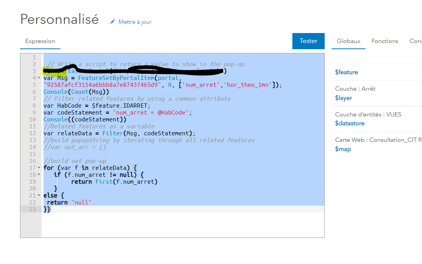Click the pencil icon beside Mettre à jour

(112, 22)
